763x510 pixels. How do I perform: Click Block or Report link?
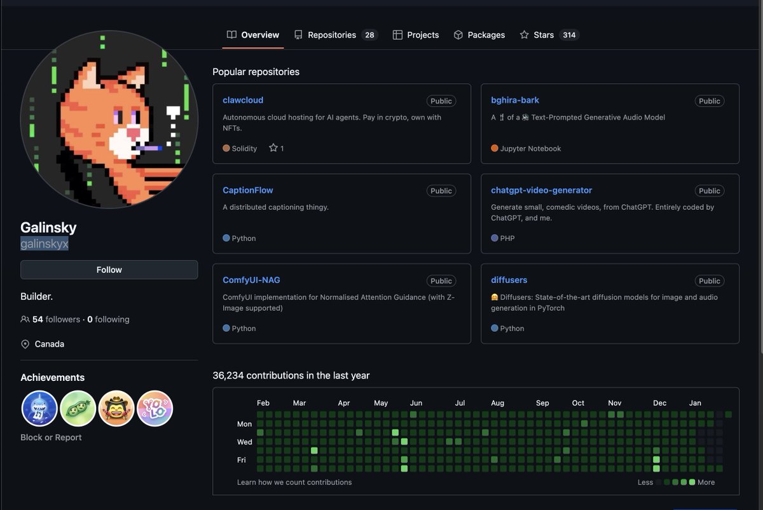51,438
